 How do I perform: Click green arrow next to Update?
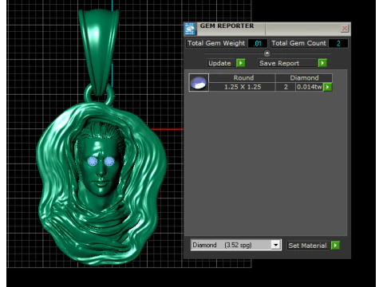(x=241, y=63)
